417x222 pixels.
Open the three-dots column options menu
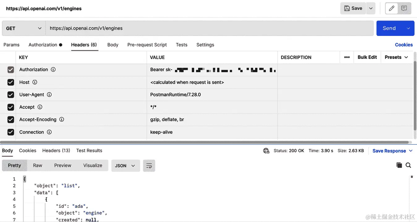tap(347, 57)
